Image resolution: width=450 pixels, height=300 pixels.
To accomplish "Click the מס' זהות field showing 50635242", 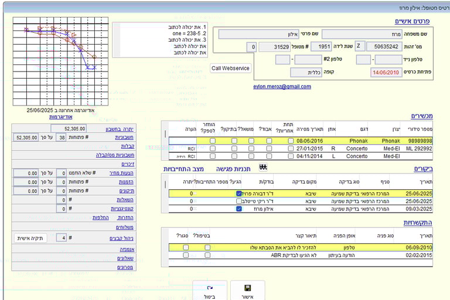I will tap(384, 46).
